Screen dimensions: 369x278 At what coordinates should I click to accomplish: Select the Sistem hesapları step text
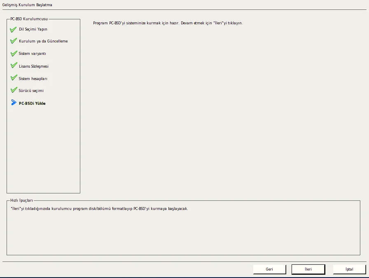pyautogui.click(x=33, y=79)
